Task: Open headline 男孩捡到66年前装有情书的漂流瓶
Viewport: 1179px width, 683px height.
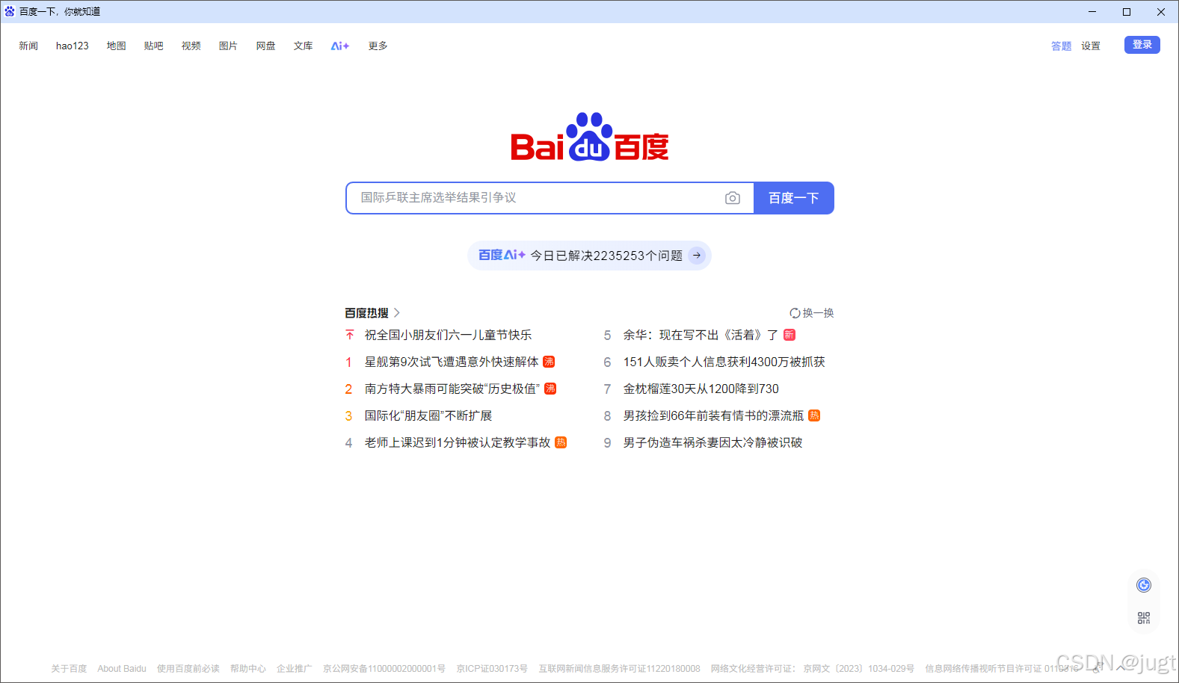Action: [x=713, y=415]
